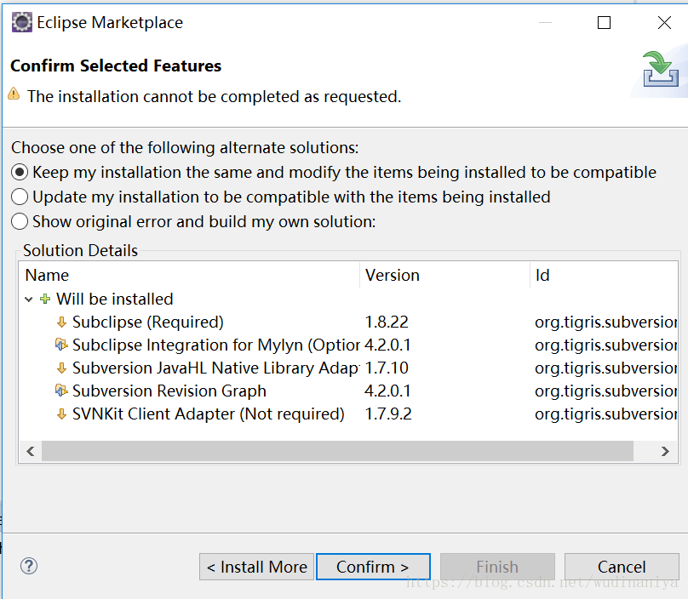
Task: Click the horizontal scrollbar thumb in Solution Details
Action: (337, 451)
